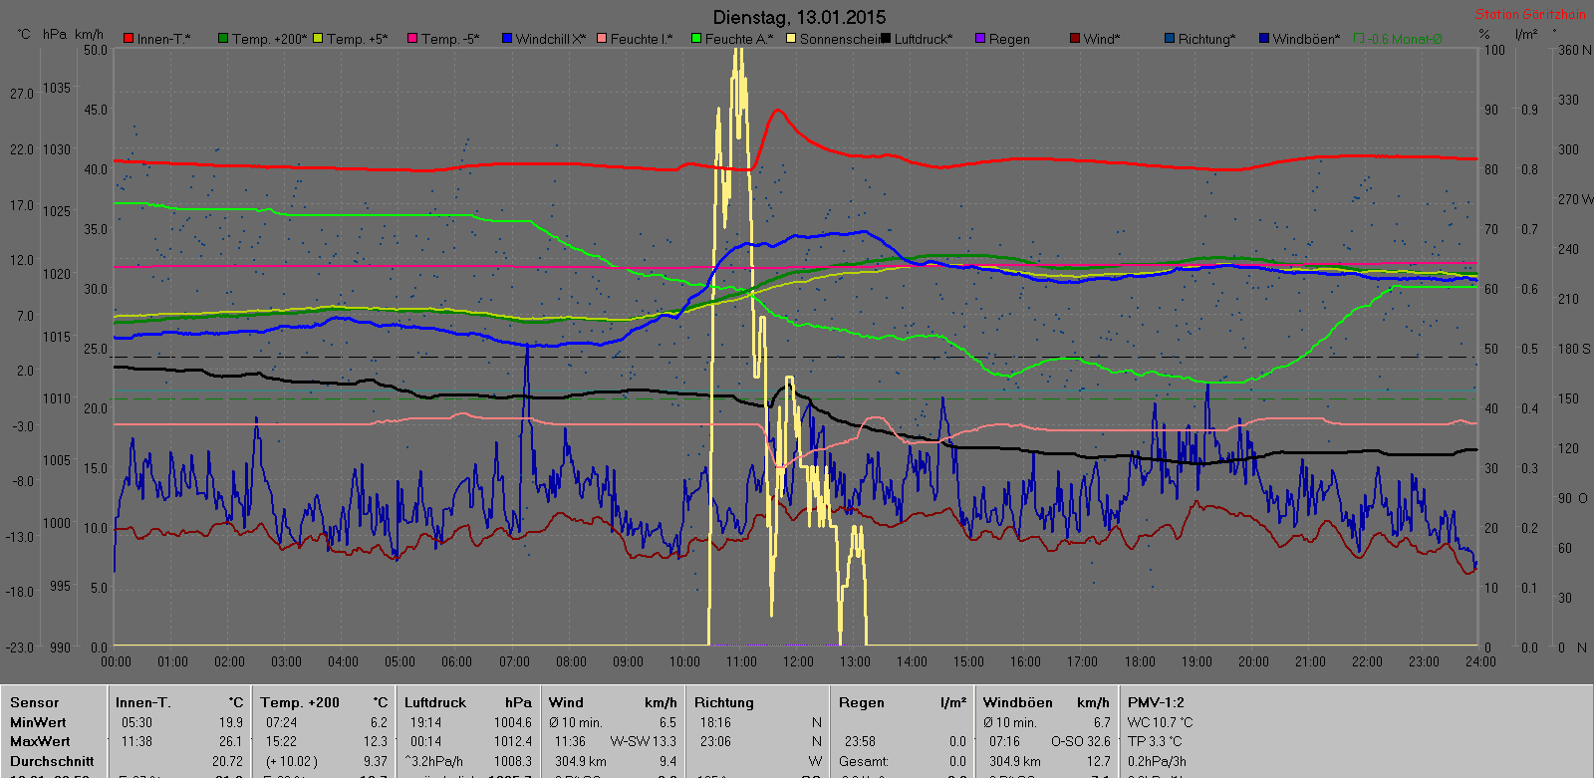Click the Richtung column header in table
The image size is (1594, 778).
[724, 702]
